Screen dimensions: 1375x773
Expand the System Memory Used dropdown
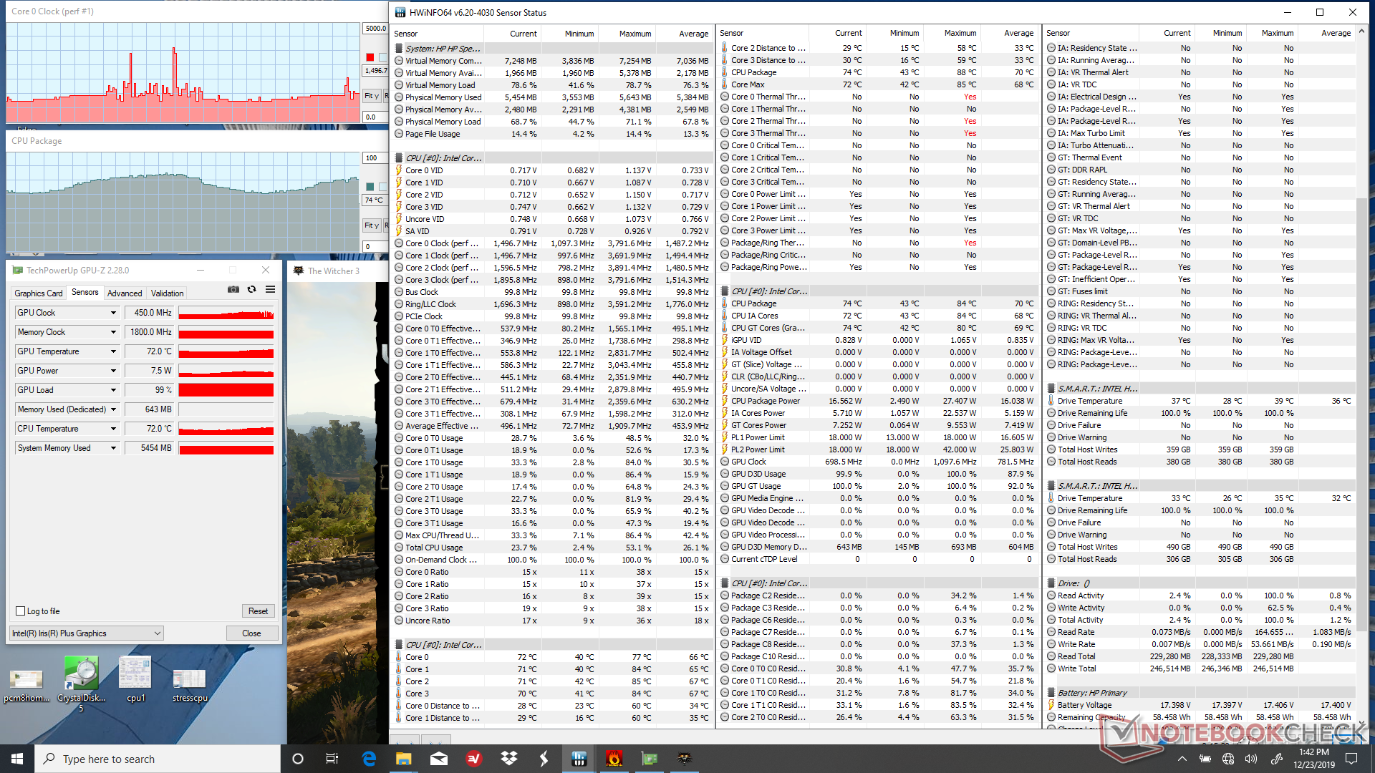(x=113, y=448)
